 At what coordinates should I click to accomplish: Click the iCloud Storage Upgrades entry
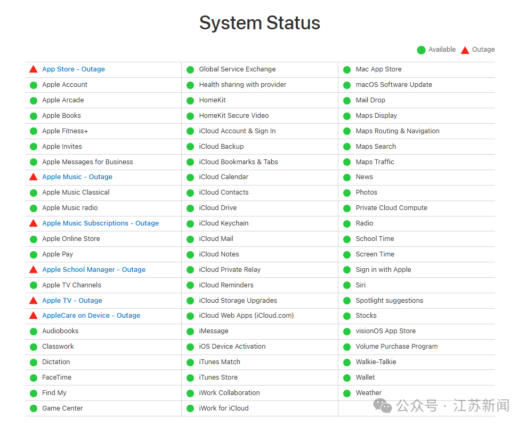click(x=238, y=301)
